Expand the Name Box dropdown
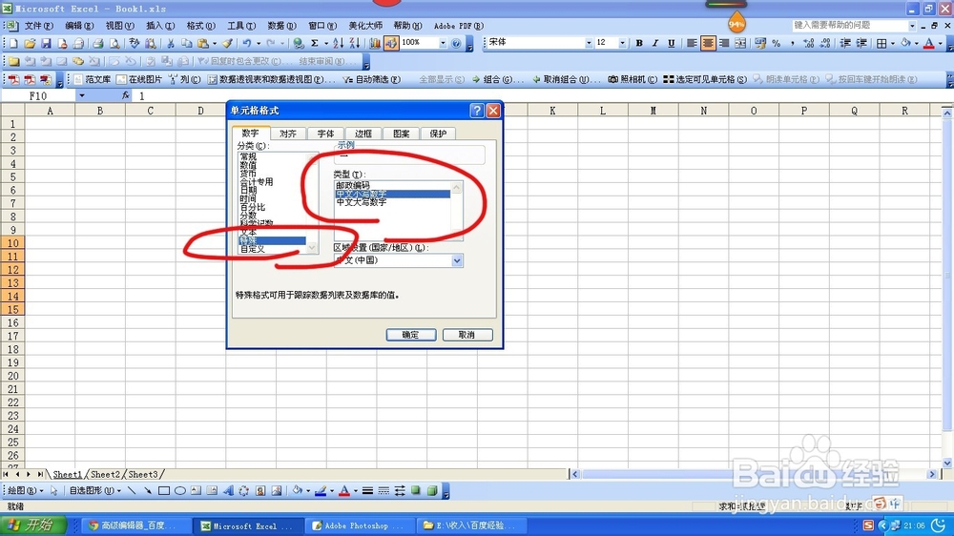The width and height of the screenshot is (954, 536). click(x=81, y=95)
